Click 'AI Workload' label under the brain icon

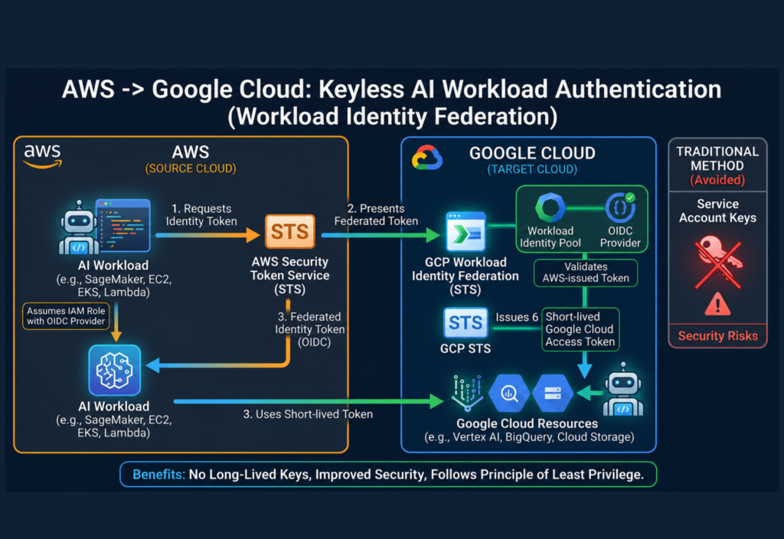(x=113, y=407)
